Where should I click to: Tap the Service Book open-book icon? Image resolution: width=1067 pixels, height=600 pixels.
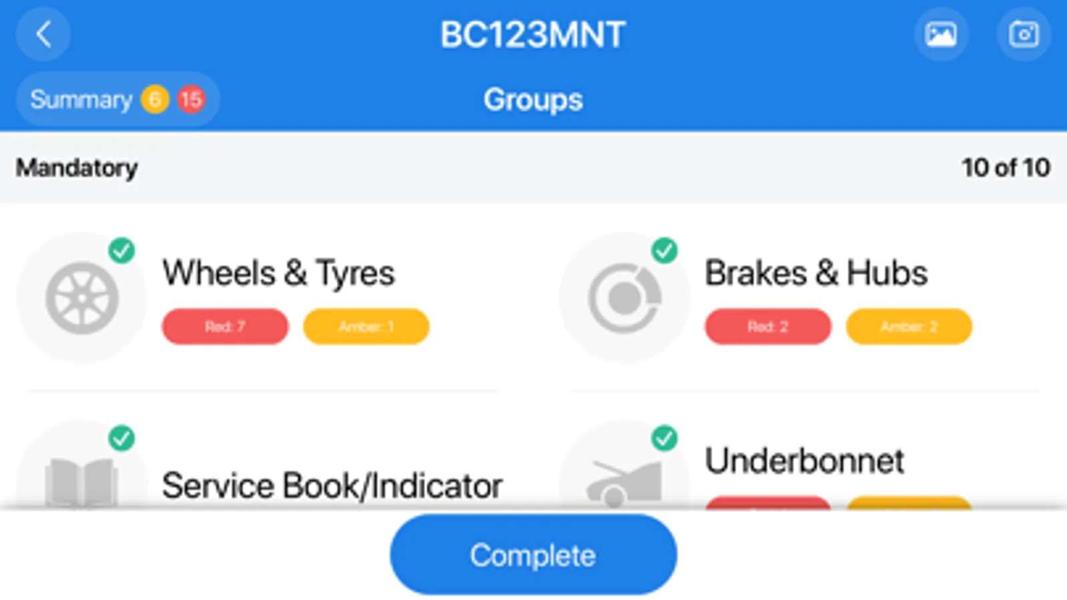pos(81,481)
